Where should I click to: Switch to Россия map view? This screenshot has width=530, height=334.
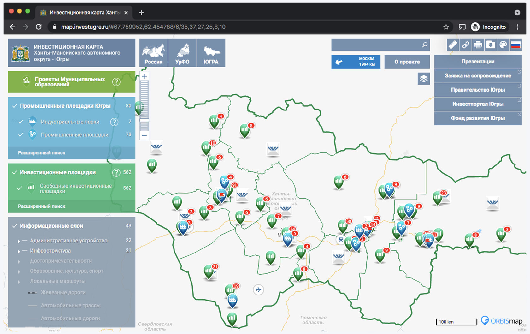(154, 53)
